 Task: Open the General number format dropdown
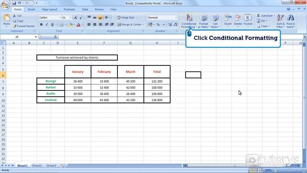click(x=176, y=18)
